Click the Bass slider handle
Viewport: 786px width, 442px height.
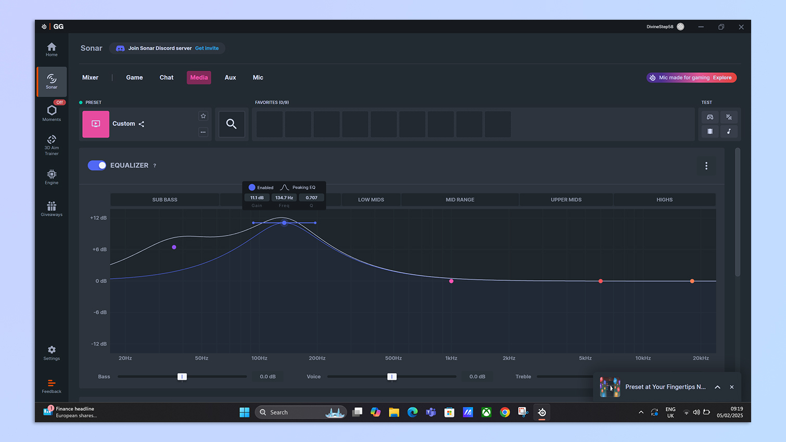coord(182,376)
